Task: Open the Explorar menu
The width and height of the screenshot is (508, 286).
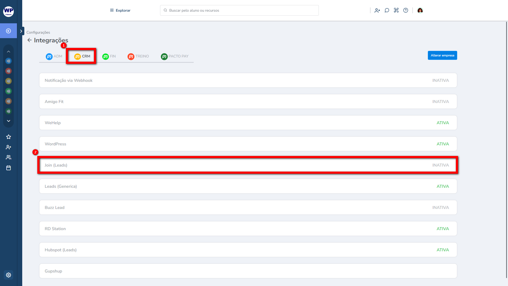Action: click(120, 10)
